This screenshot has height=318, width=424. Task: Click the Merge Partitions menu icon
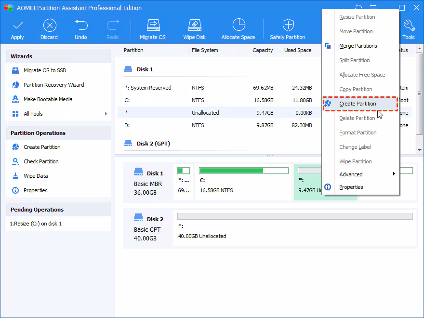pos(328,46)
